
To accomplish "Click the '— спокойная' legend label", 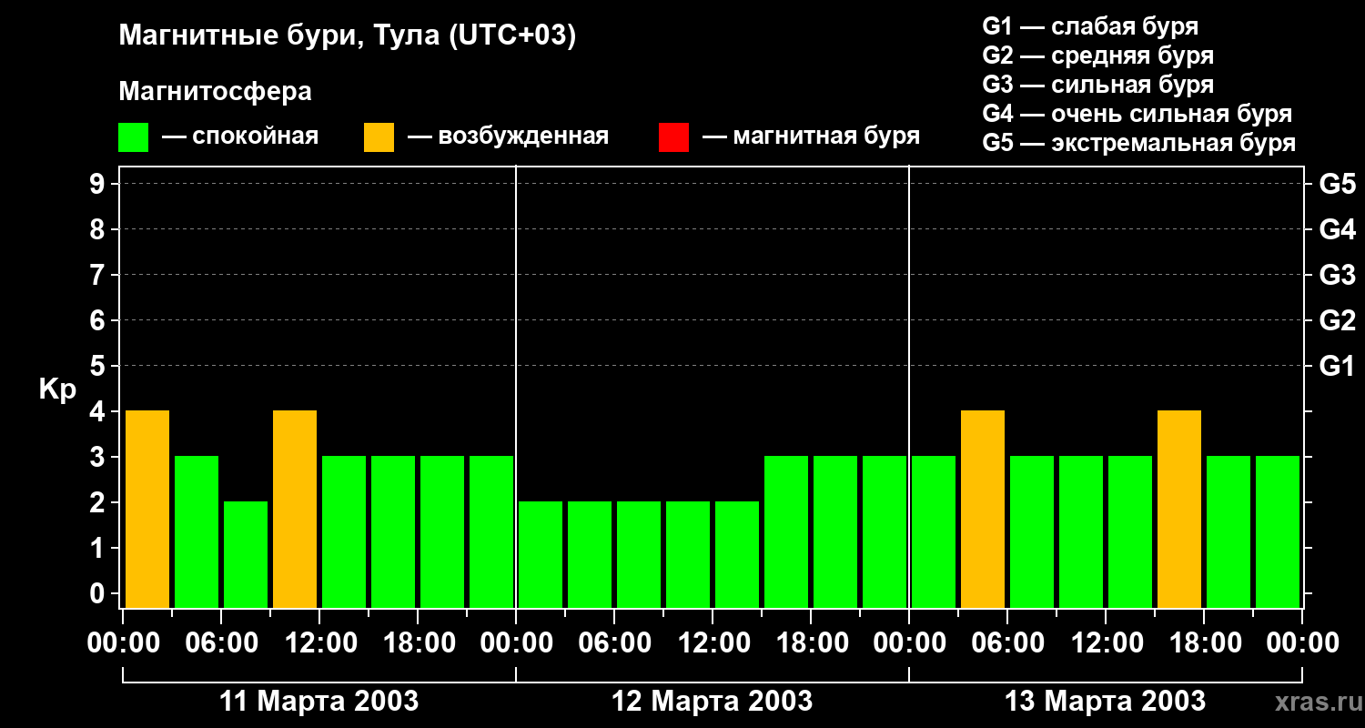I will (240, 137).
